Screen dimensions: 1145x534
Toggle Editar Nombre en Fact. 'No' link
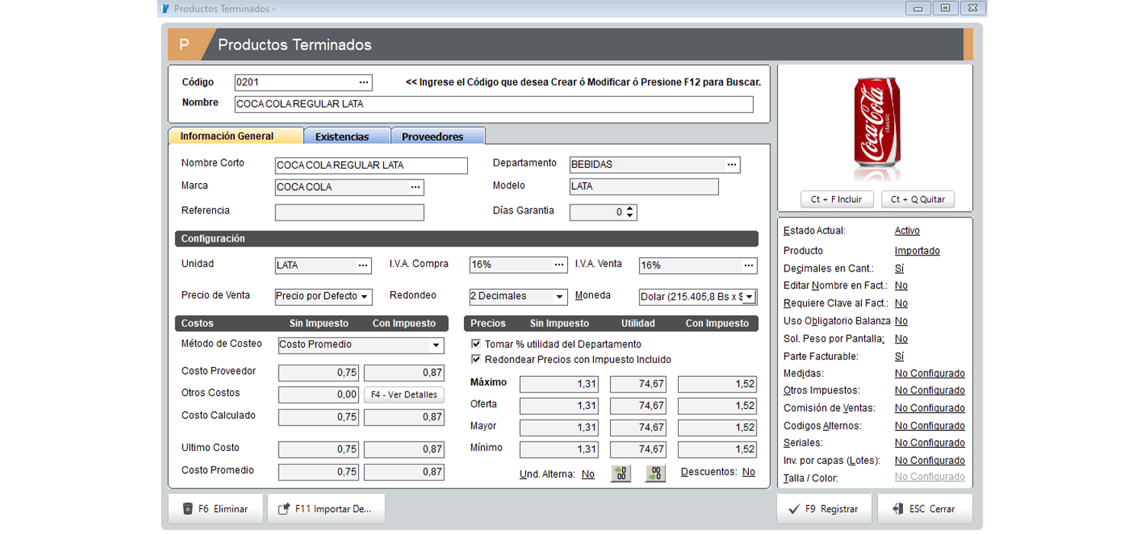(901, 285)
